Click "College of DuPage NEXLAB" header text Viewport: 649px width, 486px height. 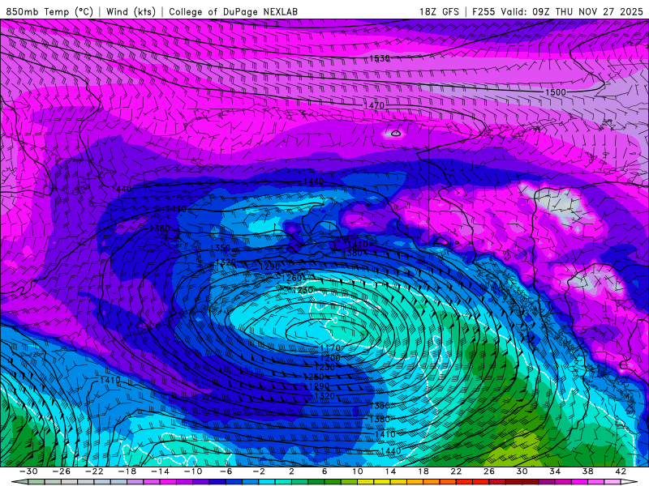233,11
